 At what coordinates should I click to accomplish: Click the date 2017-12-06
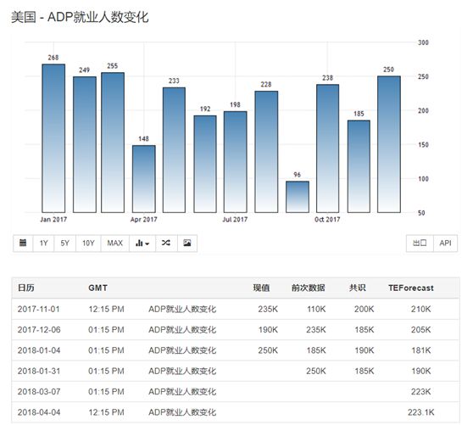pyautogui.click(x=39, y=330)
